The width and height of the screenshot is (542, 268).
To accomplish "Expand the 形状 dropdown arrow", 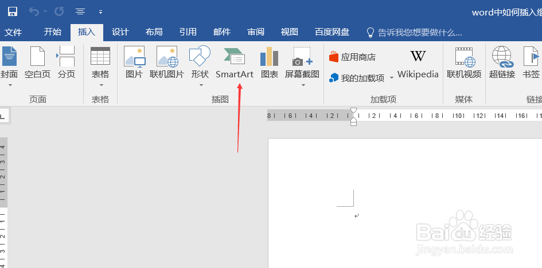I will click(x=201, y=85).
